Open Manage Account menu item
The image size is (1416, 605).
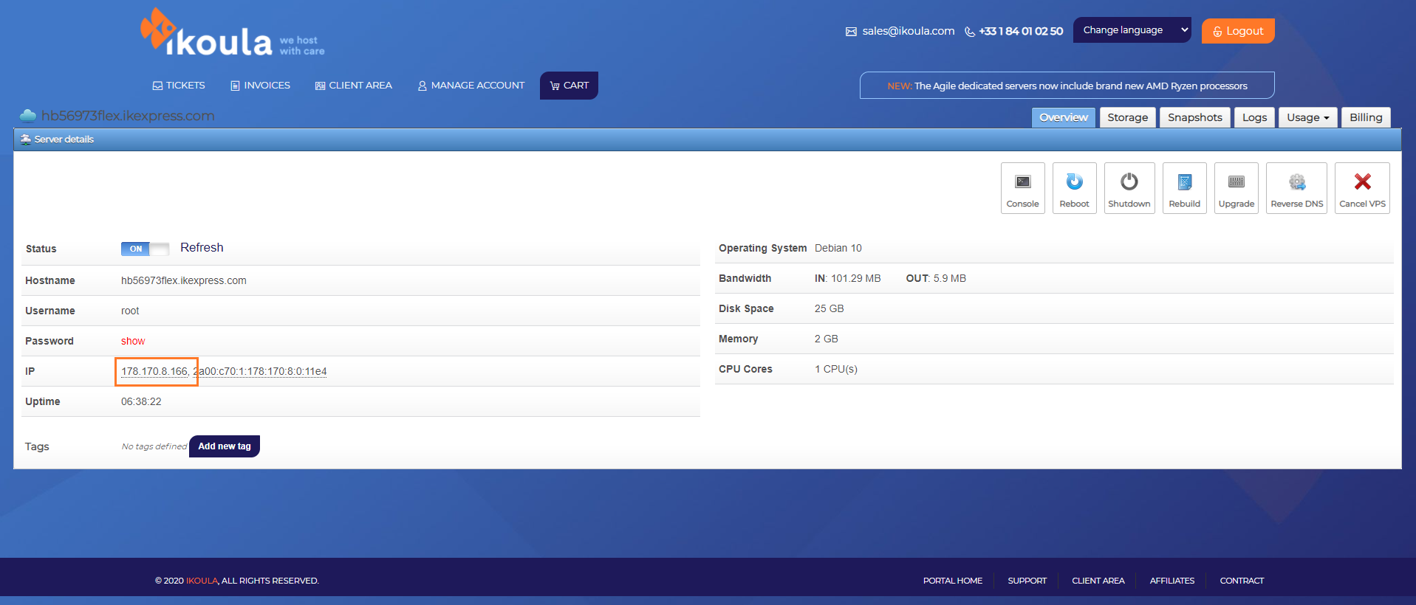tap(471, 86)
